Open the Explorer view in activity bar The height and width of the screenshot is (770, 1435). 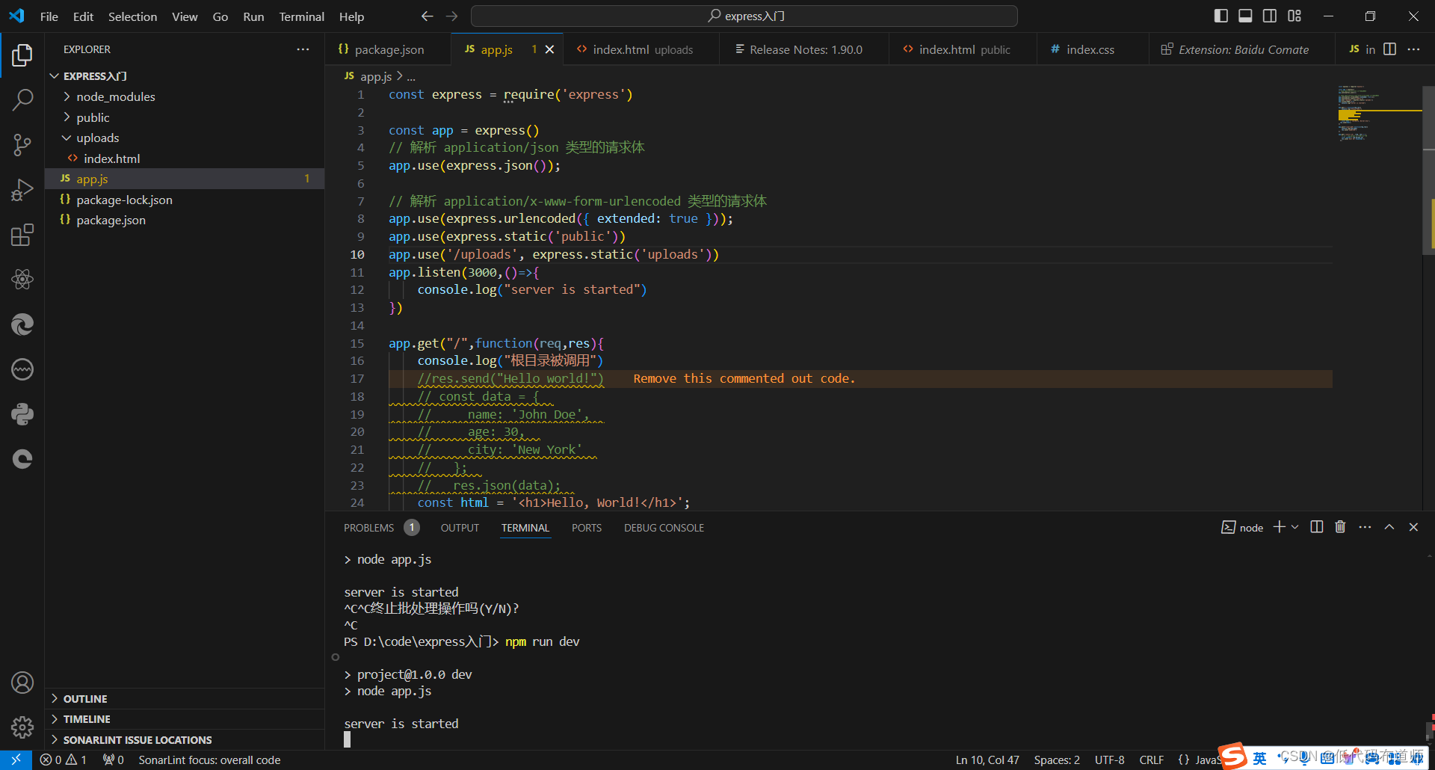[22, 55]
